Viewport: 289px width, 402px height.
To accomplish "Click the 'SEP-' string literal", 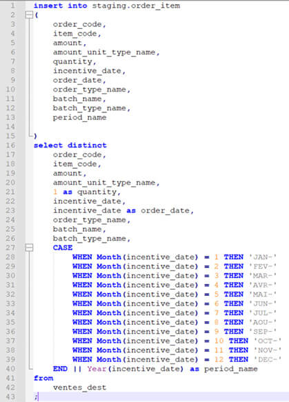I will tap(263, 332).
